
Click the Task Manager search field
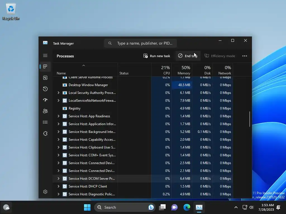click(140, 43)
